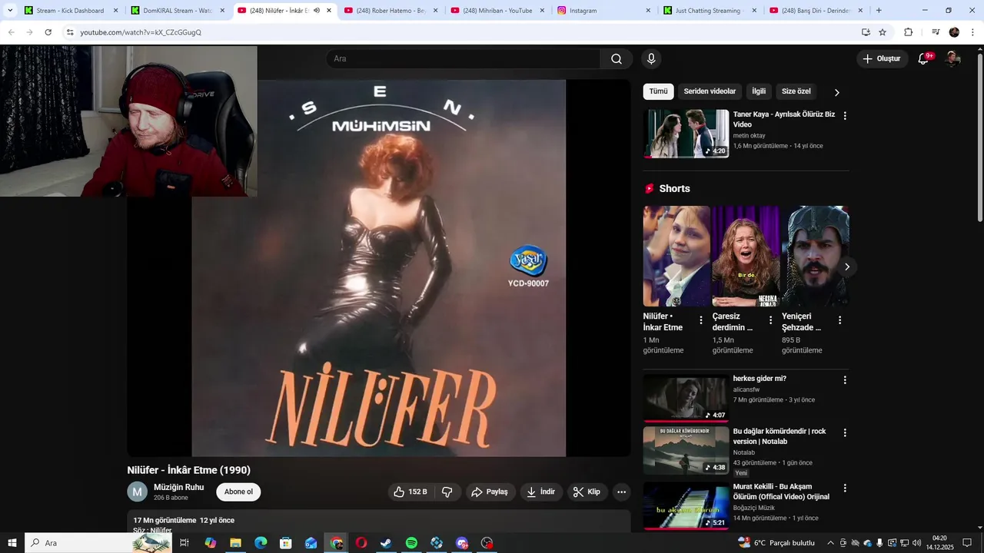
Task: Click the İndir download button
Action: (x=540, y=492)
